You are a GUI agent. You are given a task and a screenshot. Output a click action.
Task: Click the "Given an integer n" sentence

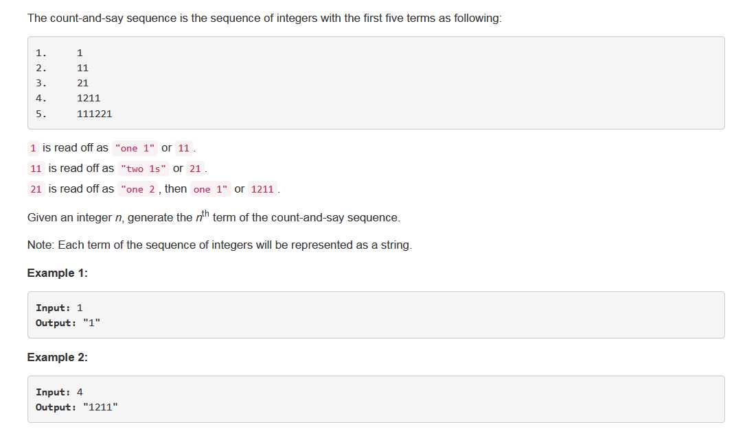pos(214,217)
